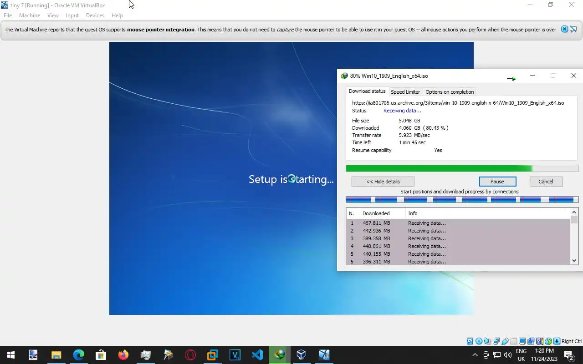Click scrollbar down arrow in connections list
Screen dimensions: 583x364
coord(574,261)
